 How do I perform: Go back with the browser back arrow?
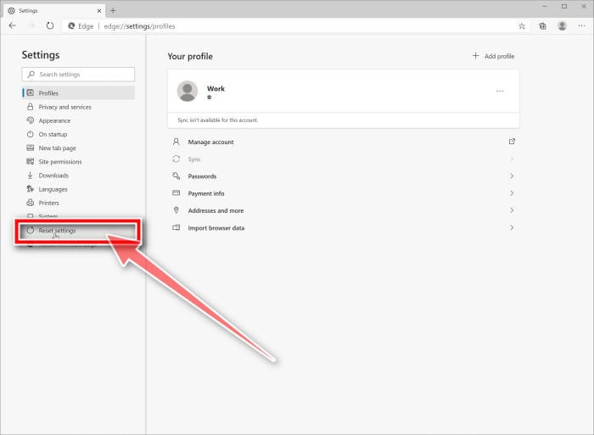13,25
